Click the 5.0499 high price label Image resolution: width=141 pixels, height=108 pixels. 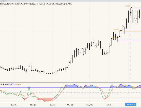click(127, 6)
